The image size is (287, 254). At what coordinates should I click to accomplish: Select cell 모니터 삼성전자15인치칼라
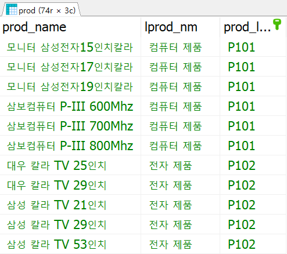[70, 47]
